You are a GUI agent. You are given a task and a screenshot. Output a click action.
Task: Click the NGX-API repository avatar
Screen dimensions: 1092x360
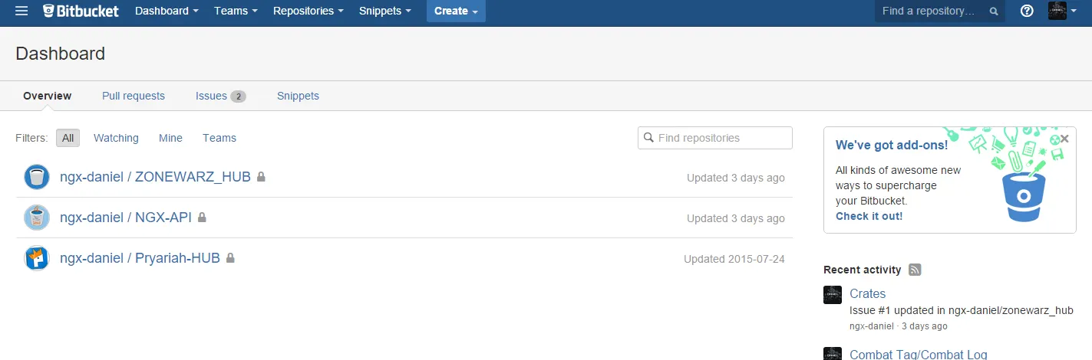coord(37,218)
